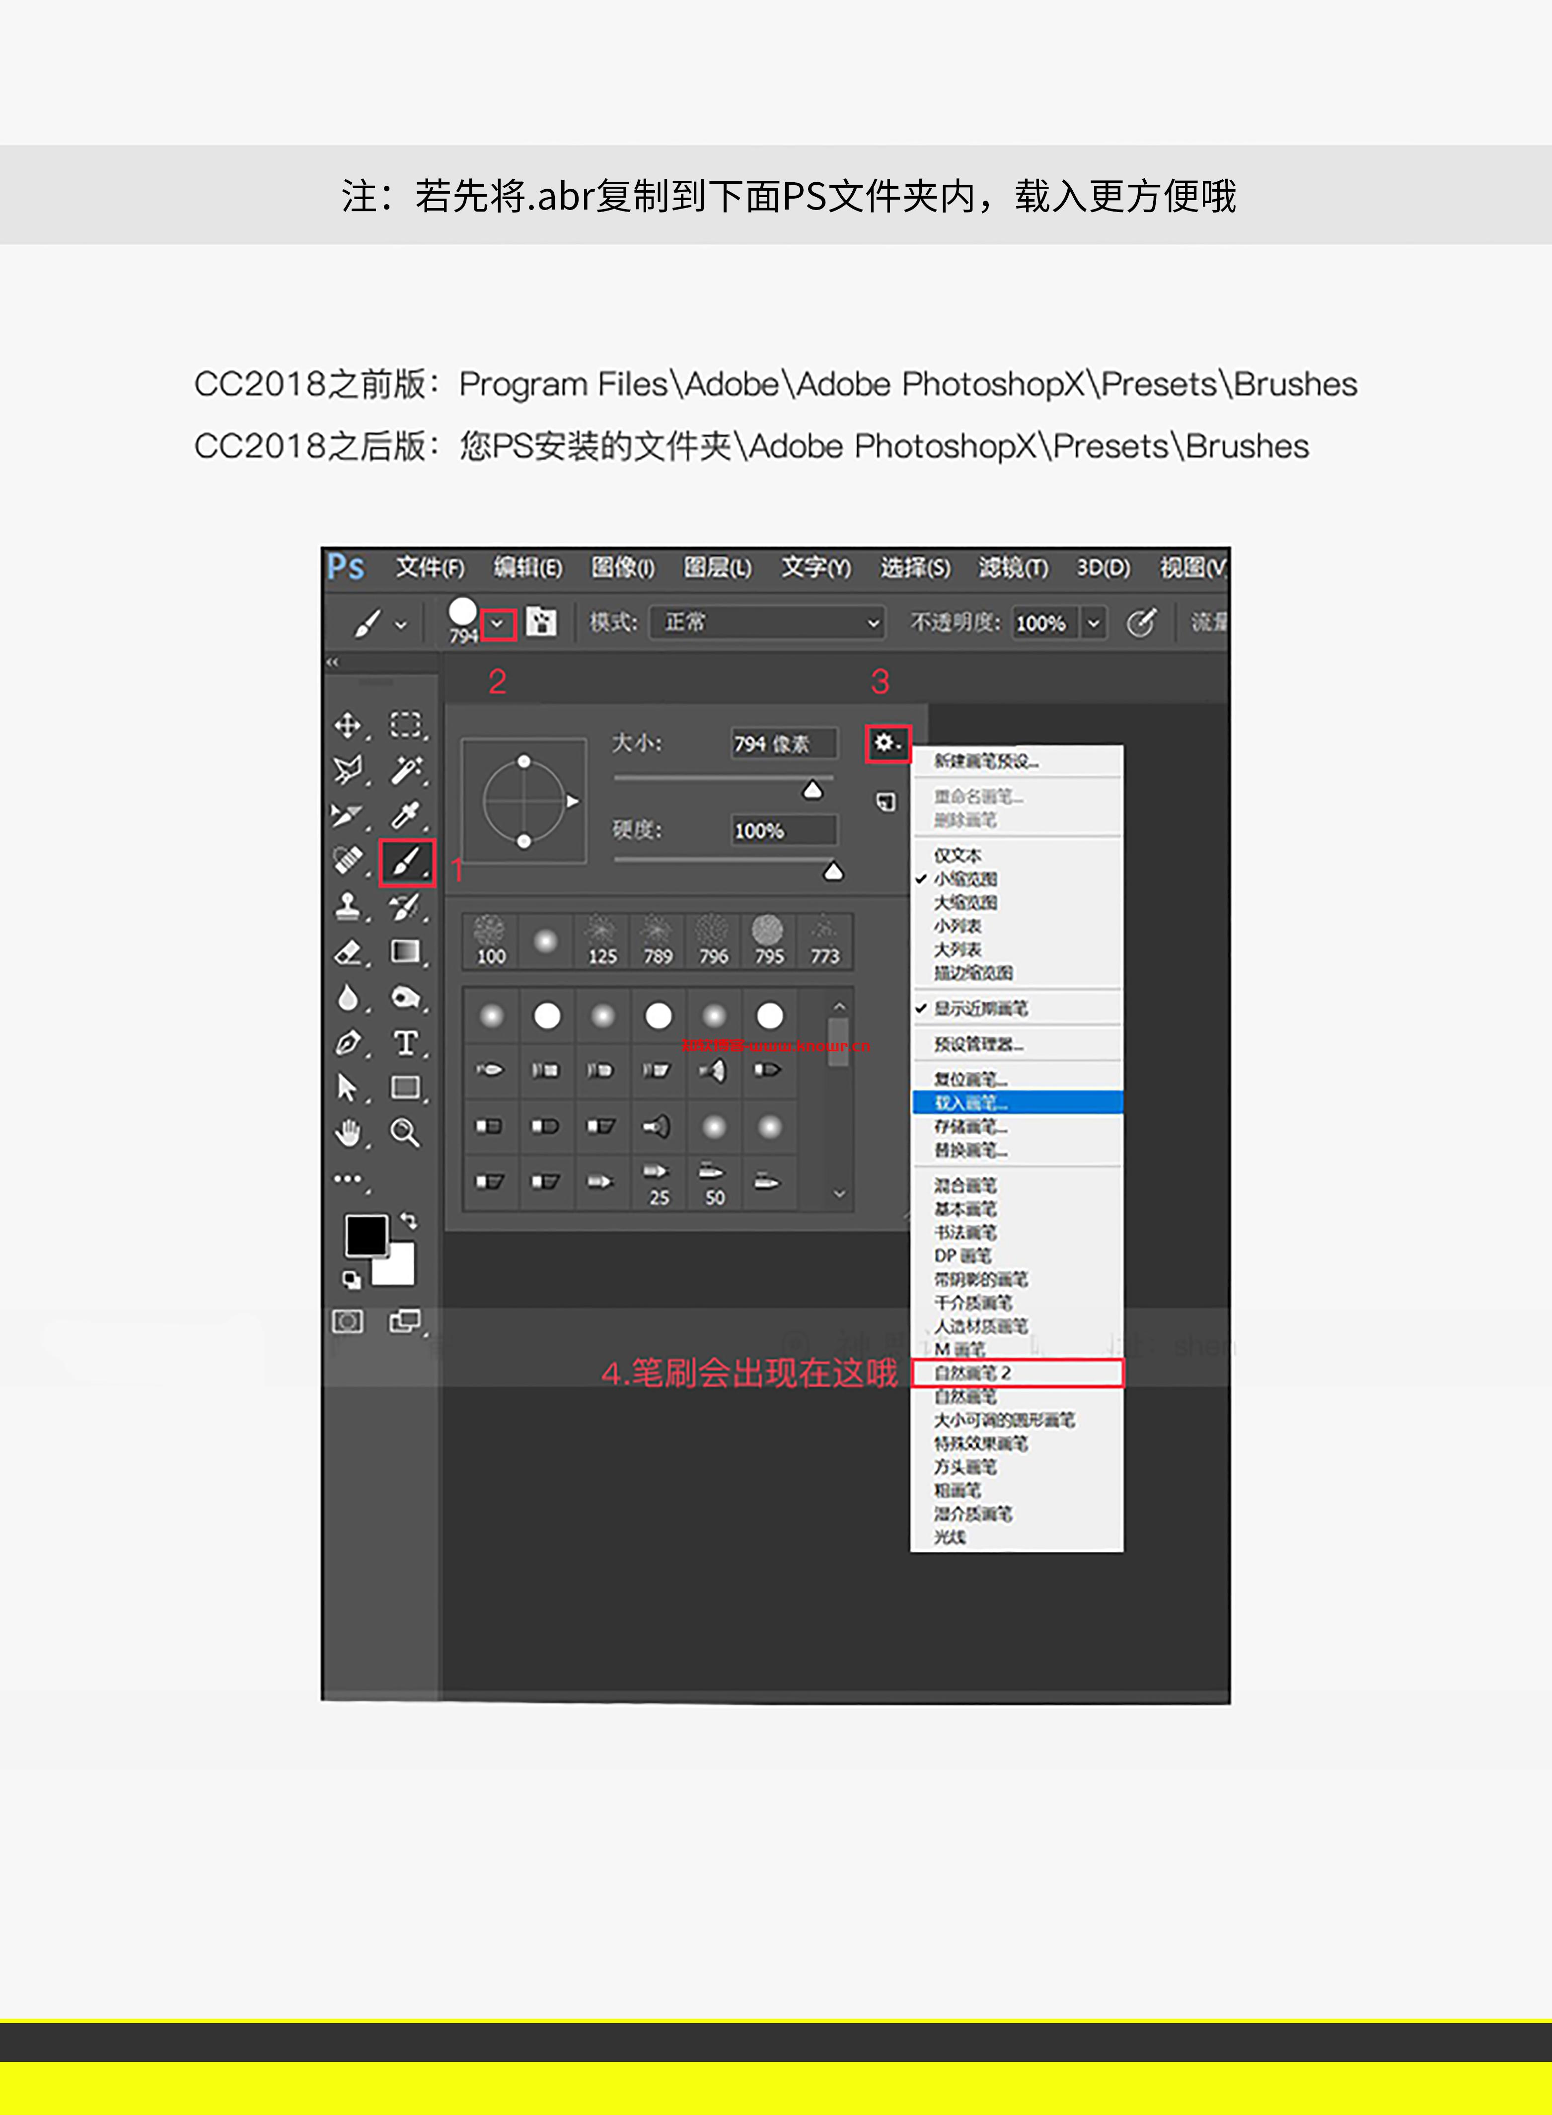
Task: Choose 小列表 view option
Action: [958, 926]
